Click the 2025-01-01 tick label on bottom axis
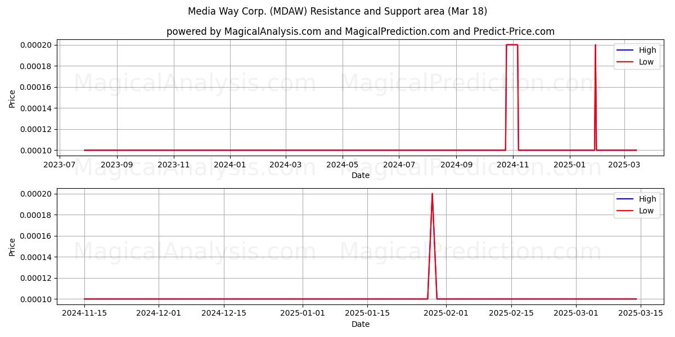This screenshot has width=675, height=337. click(303, 313)
